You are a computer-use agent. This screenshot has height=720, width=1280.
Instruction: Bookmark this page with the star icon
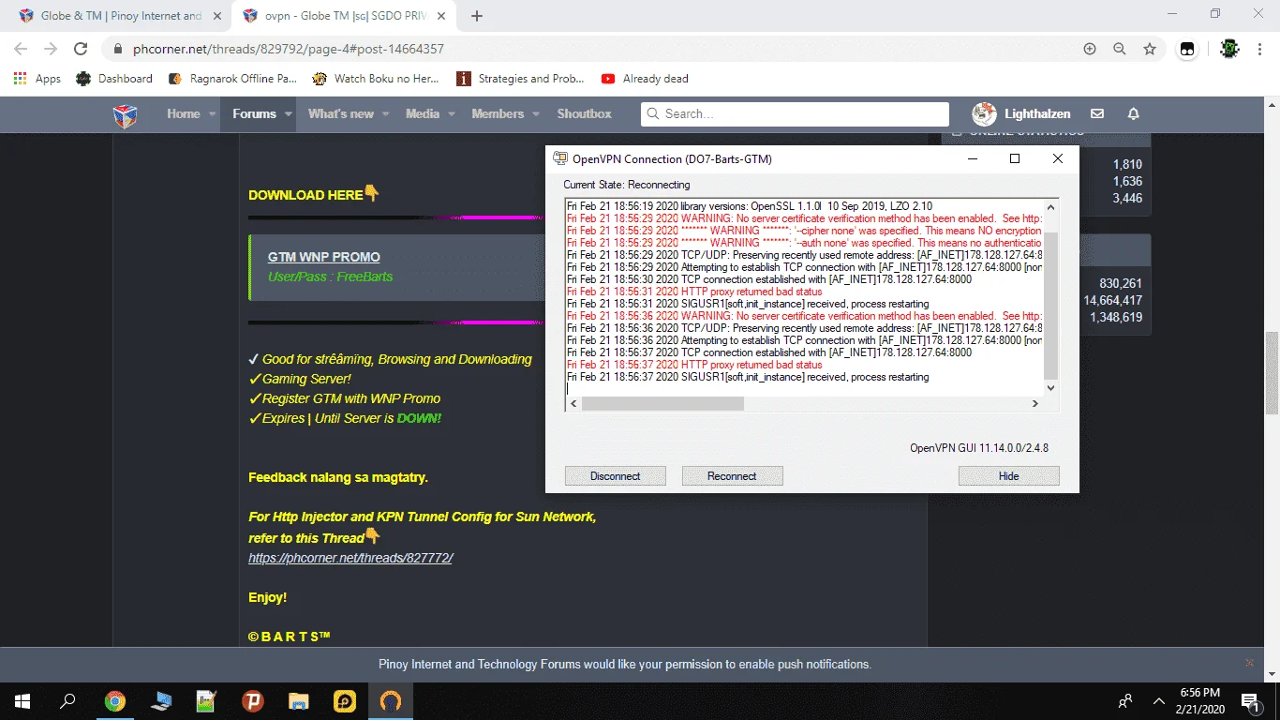point(1150,49)
